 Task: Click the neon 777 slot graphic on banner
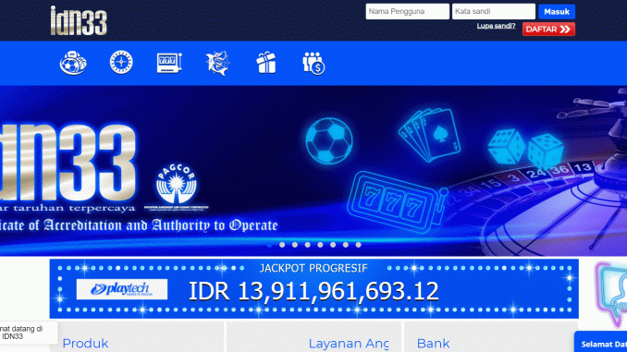click(397, 201)
